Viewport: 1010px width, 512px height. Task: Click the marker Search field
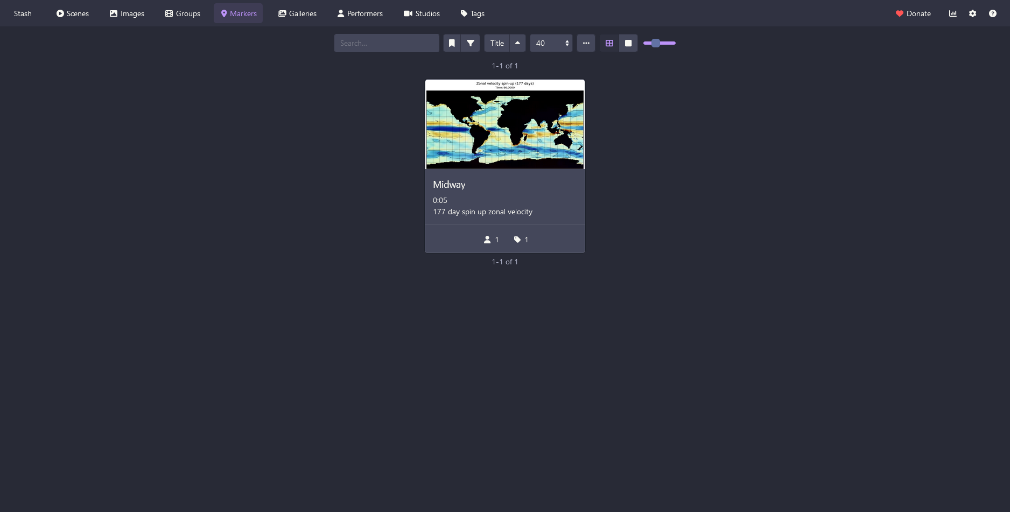pyautogui.click(x=387, y=43)
